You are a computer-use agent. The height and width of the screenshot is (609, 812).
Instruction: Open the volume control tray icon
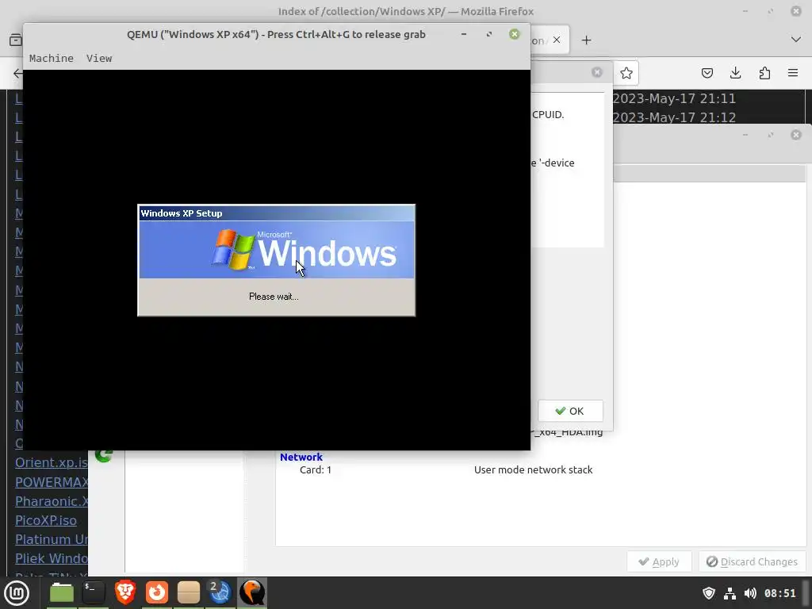(750, 593)
